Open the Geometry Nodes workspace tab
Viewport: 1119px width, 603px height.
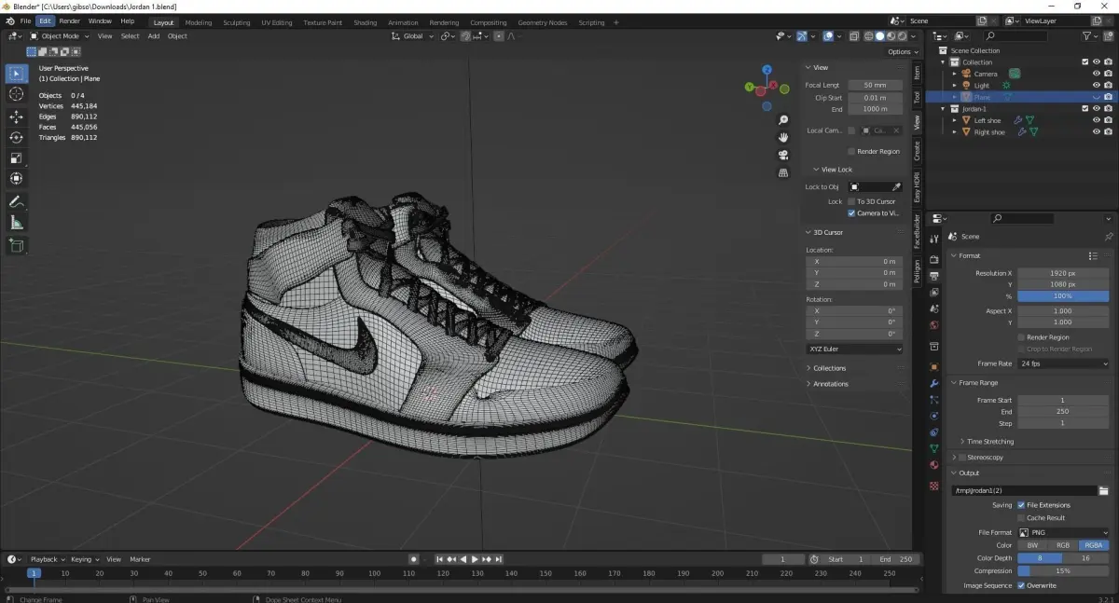click(x=543, y=22)
